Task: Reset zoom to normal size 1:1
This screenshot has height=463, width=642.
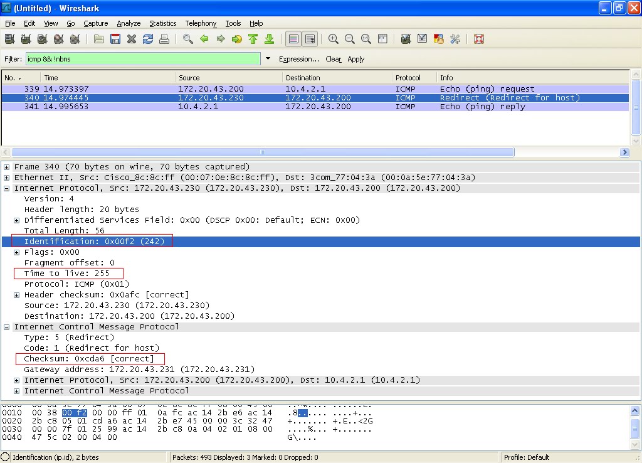Action: [x=366, y=39]
